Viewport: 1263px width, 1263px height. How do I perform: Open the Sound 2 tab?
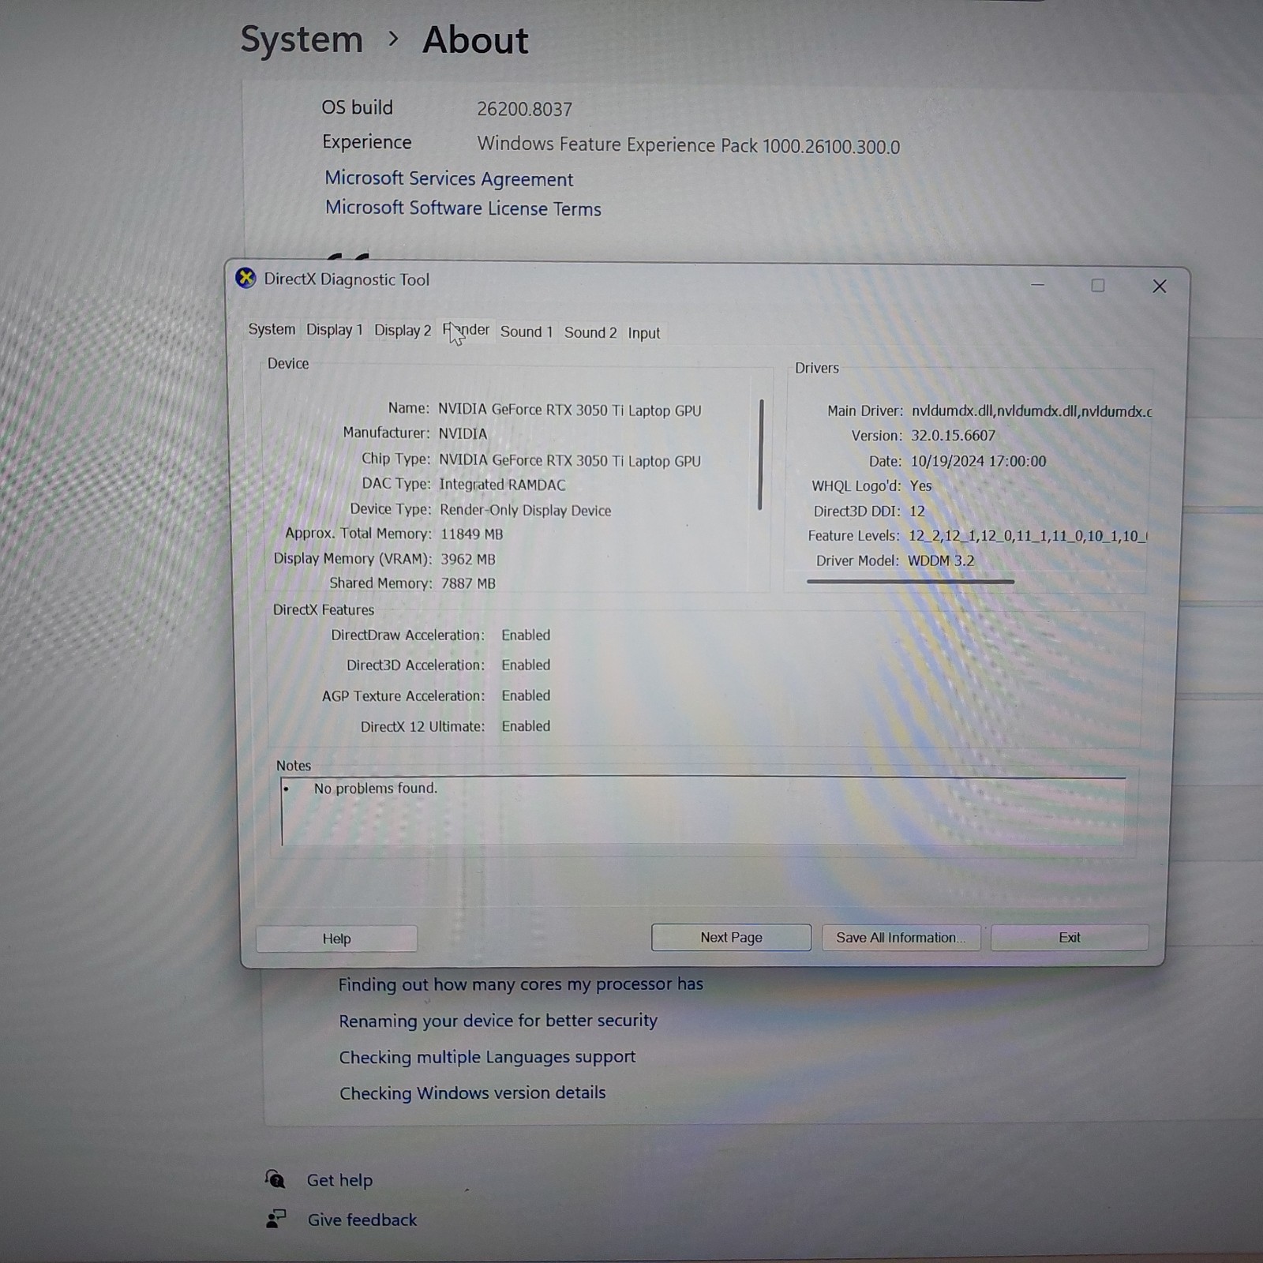pyautogui.click(x=590, y=332)
